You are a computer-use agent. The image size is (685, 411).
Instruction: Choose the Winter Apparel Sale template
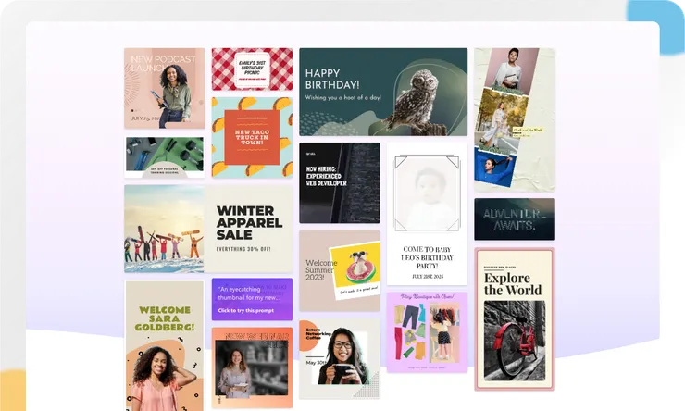click(208, 229)
